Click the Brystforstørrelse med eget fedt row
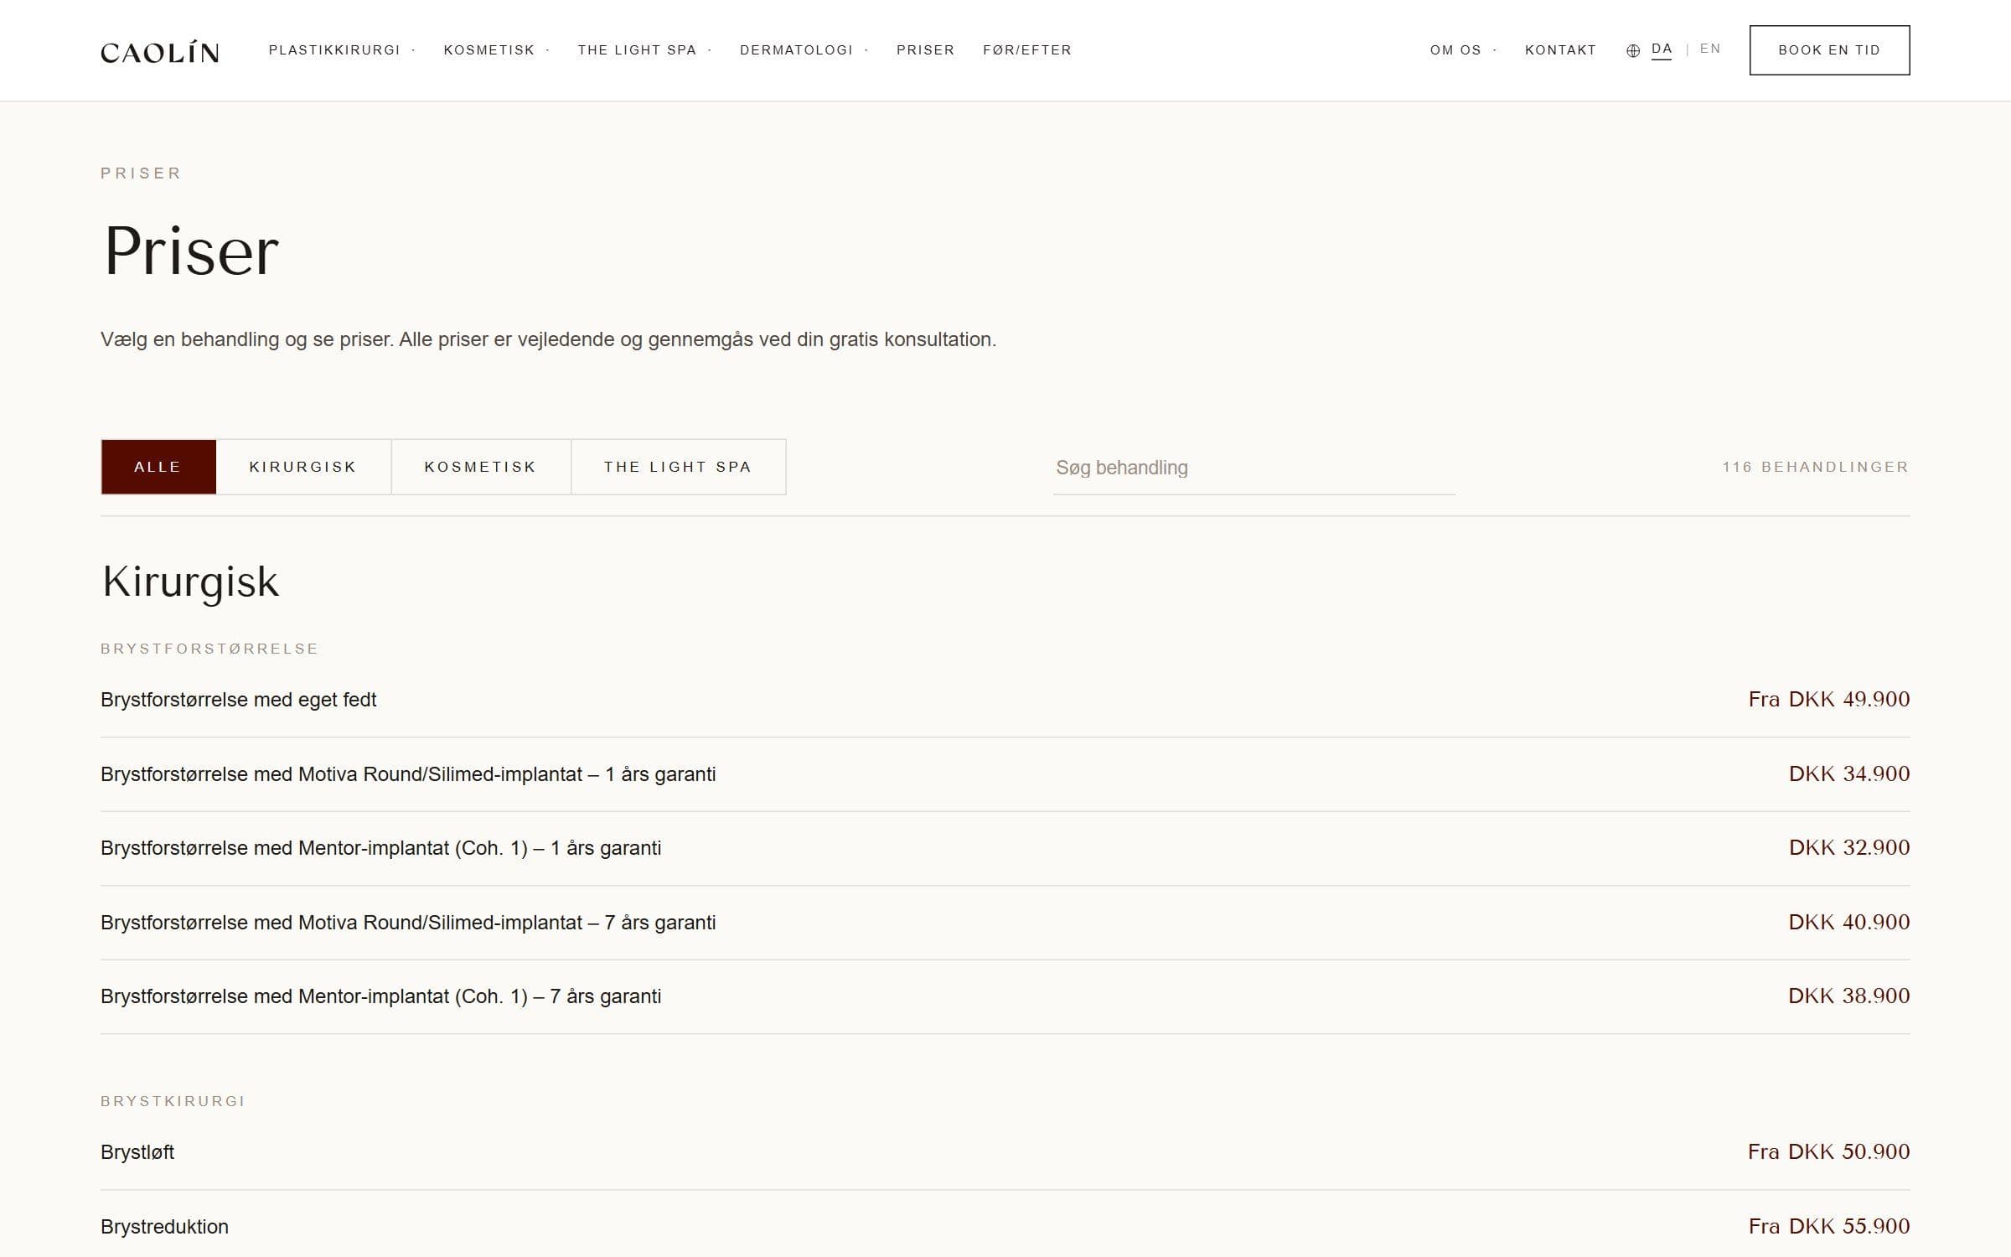Image resolution: width=2011 pixels, height=1257 pixels. point(1005,700)
